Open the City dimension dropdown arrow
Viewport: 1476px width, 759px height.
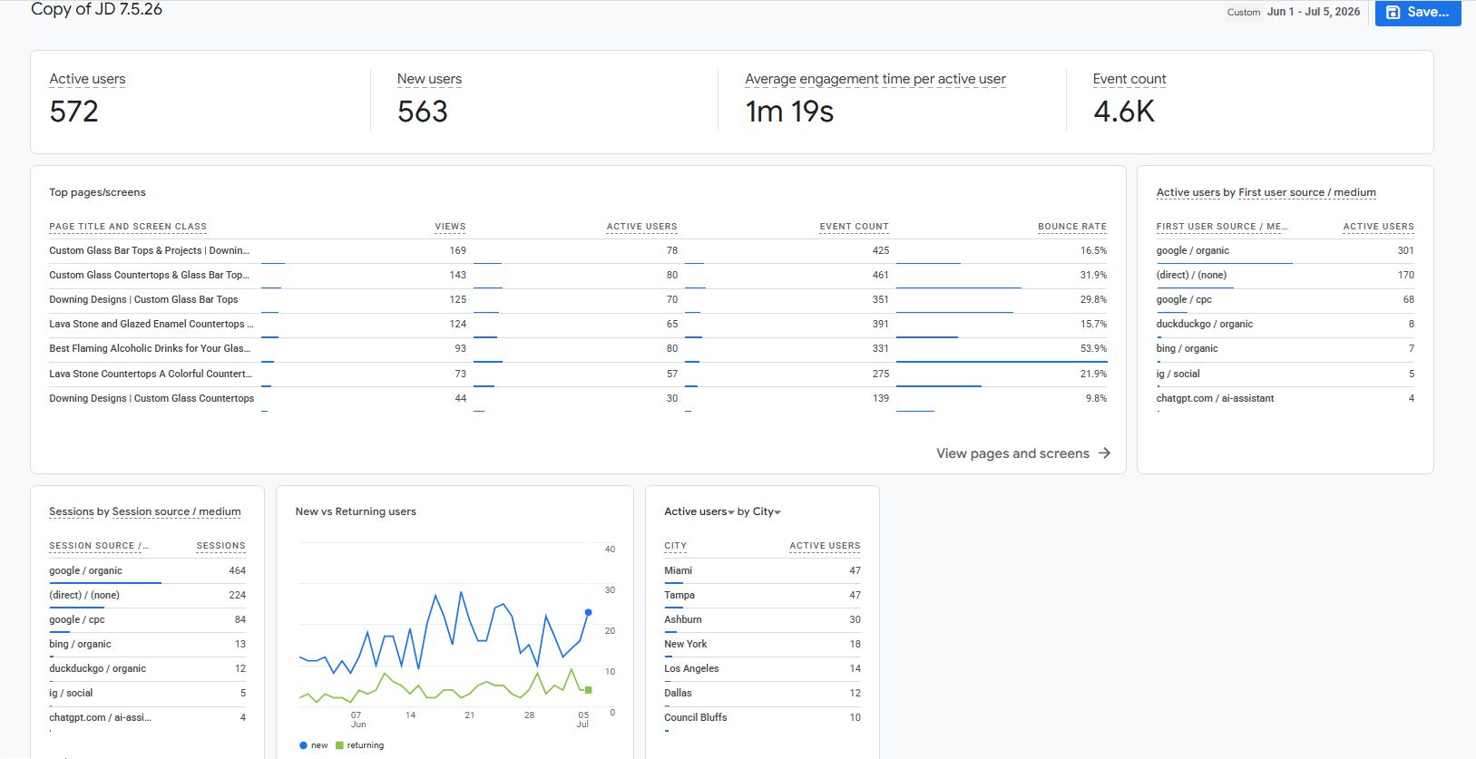777,512
